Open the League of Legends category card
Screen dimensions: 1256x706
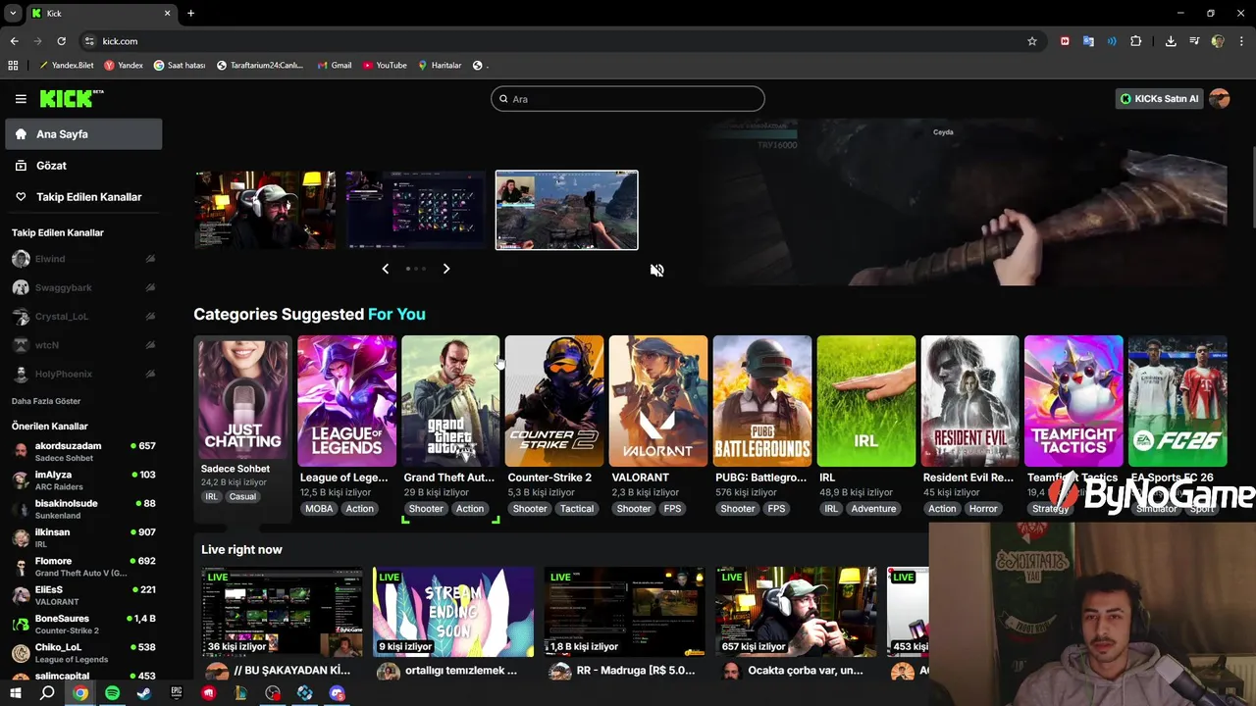[x=346, y=401]
